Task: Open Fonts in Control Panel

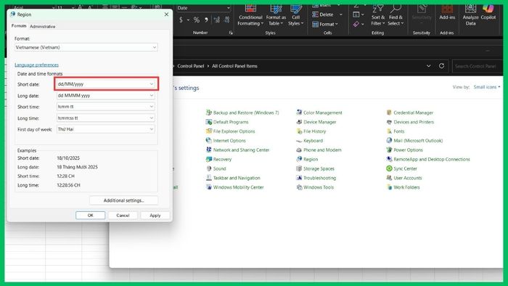Action: click(396, 131)
